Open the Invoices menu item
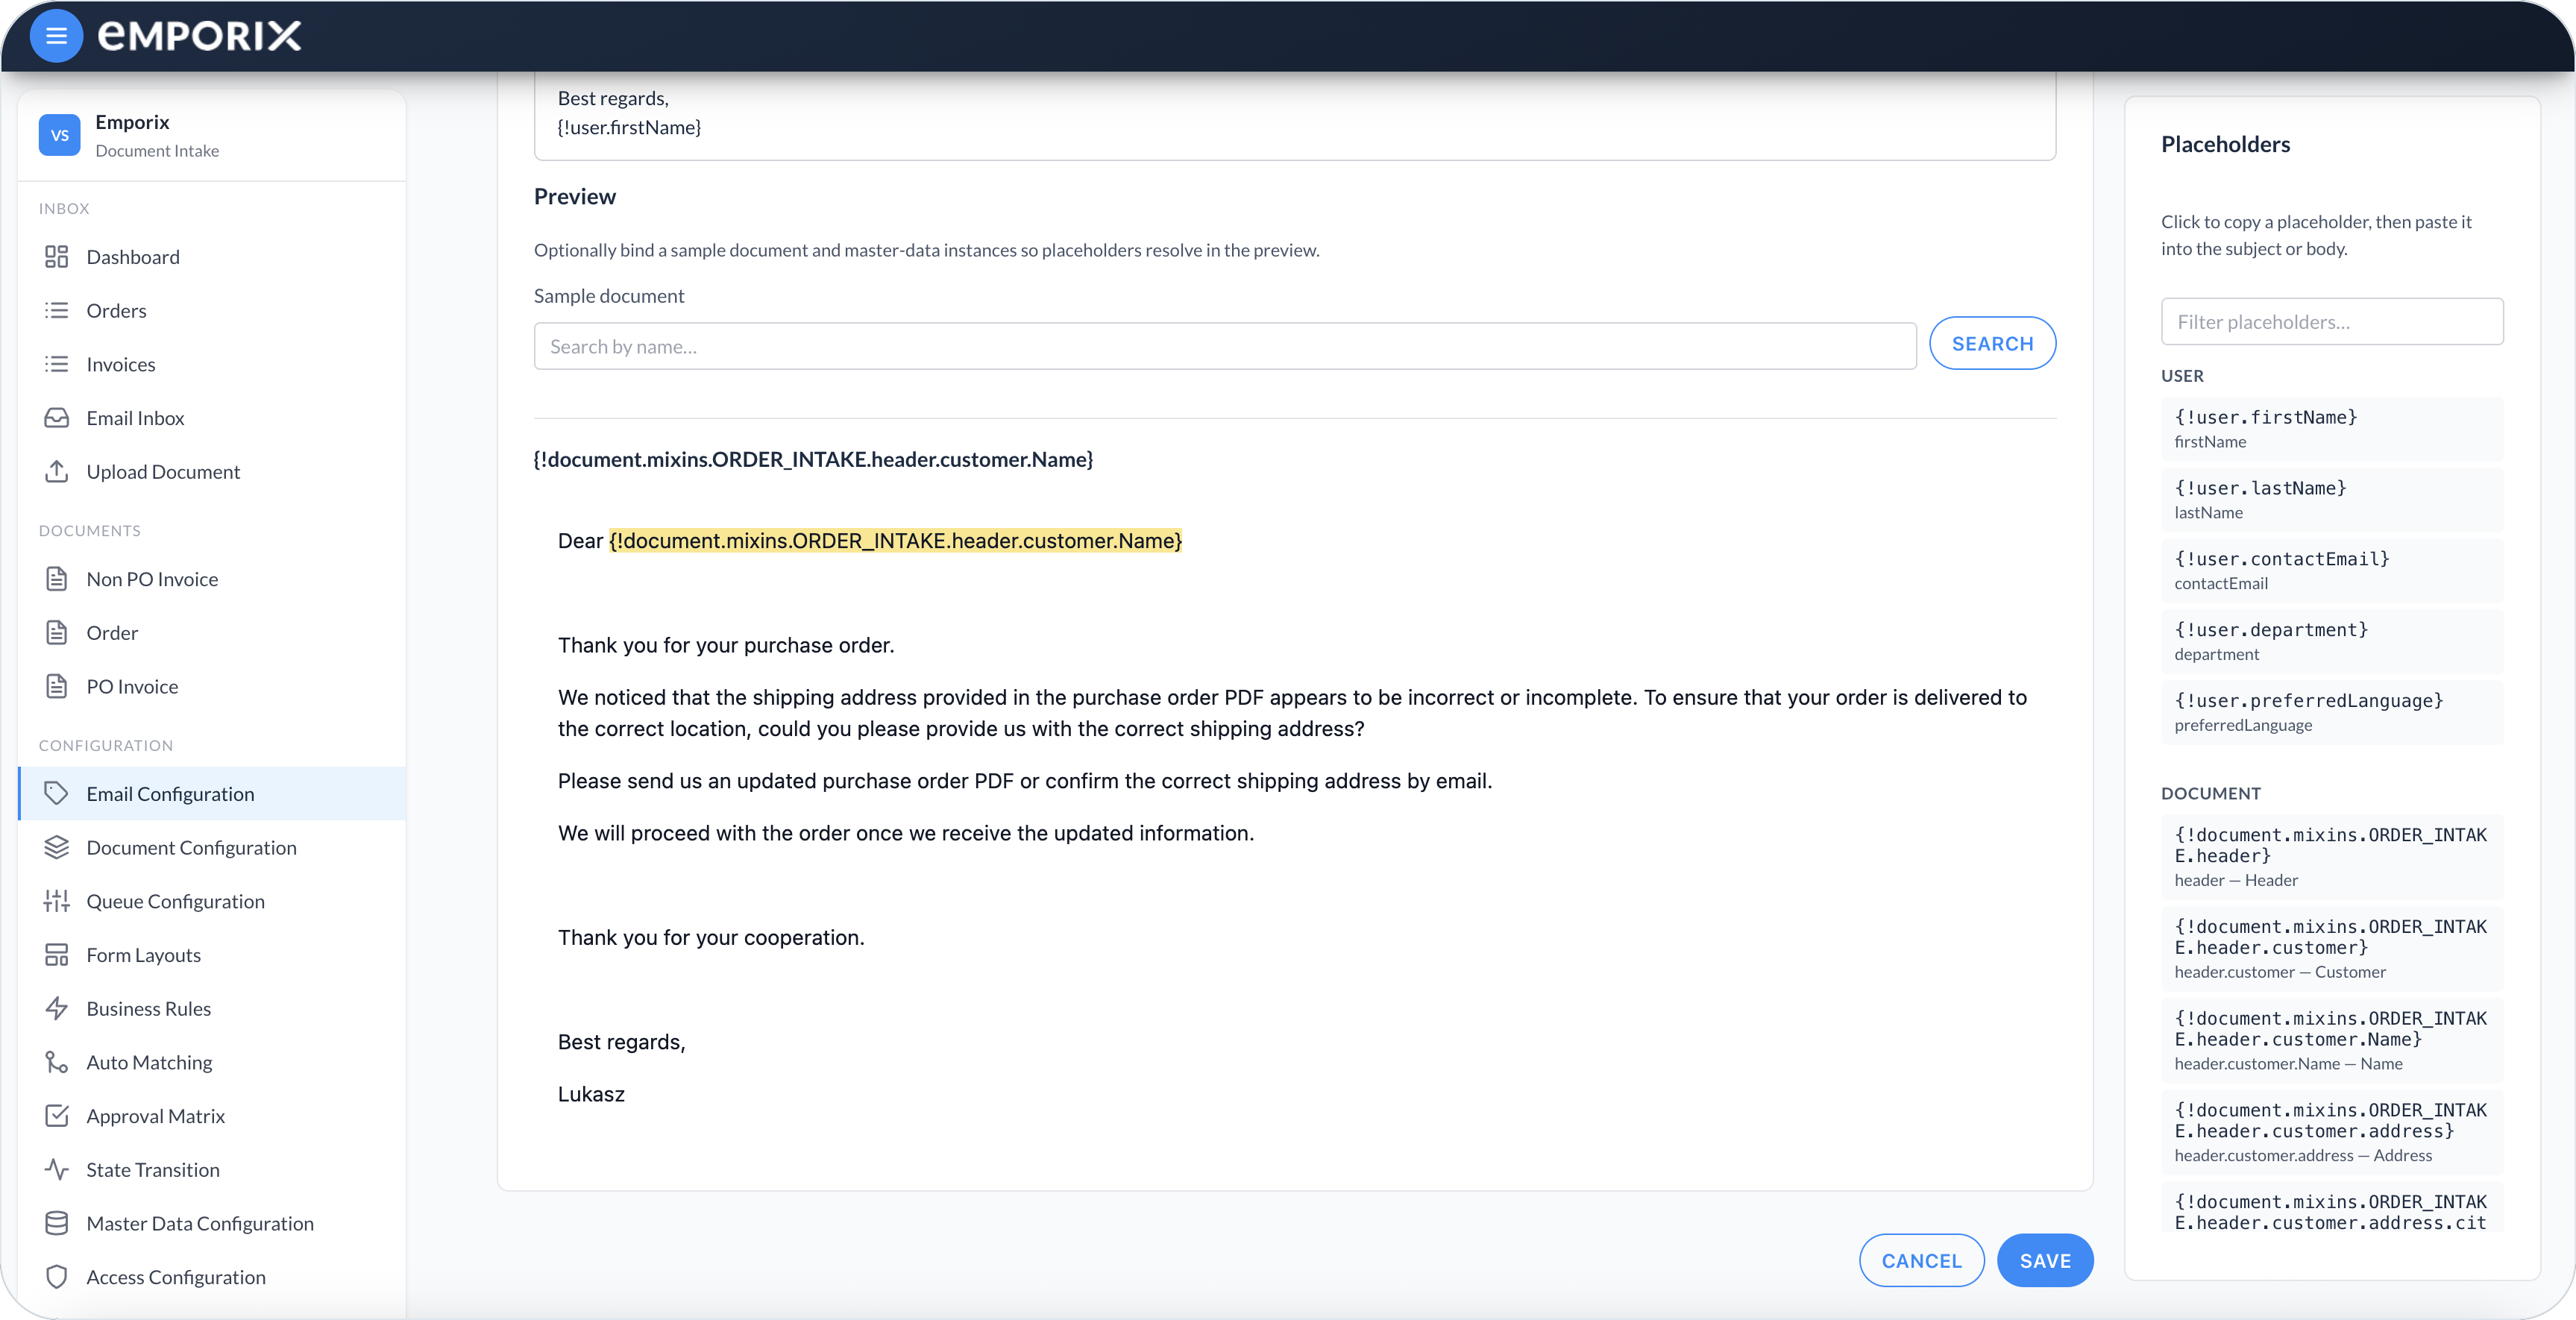This screenshot has height=1320, width=2576. pyautogui.click(x=212, y=365)
